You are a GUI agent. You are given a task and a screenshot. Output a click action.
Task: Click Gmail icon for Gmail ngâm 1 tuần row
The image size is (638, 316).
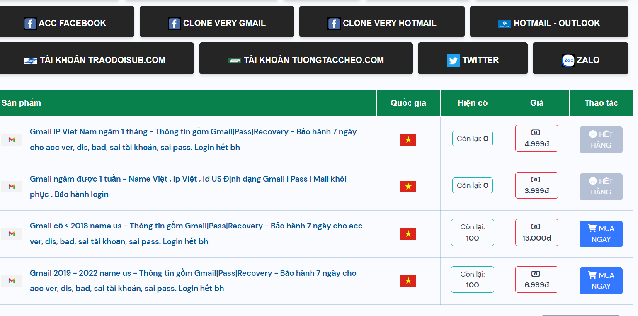point(12,187)
